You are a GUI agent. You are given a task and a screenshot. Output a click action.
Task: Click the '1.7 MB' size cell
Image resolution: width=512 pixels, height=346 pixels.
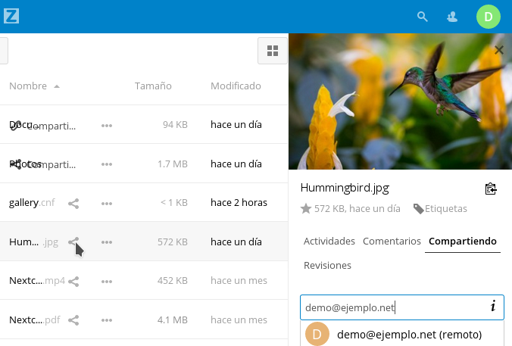click(x=173, y=164)
